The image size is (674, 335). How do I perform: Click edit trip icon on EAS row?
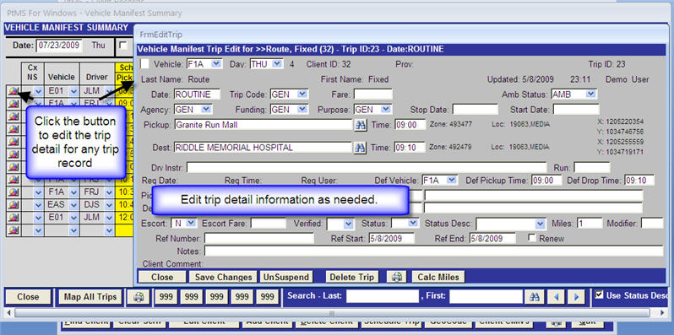coord(13,204)
